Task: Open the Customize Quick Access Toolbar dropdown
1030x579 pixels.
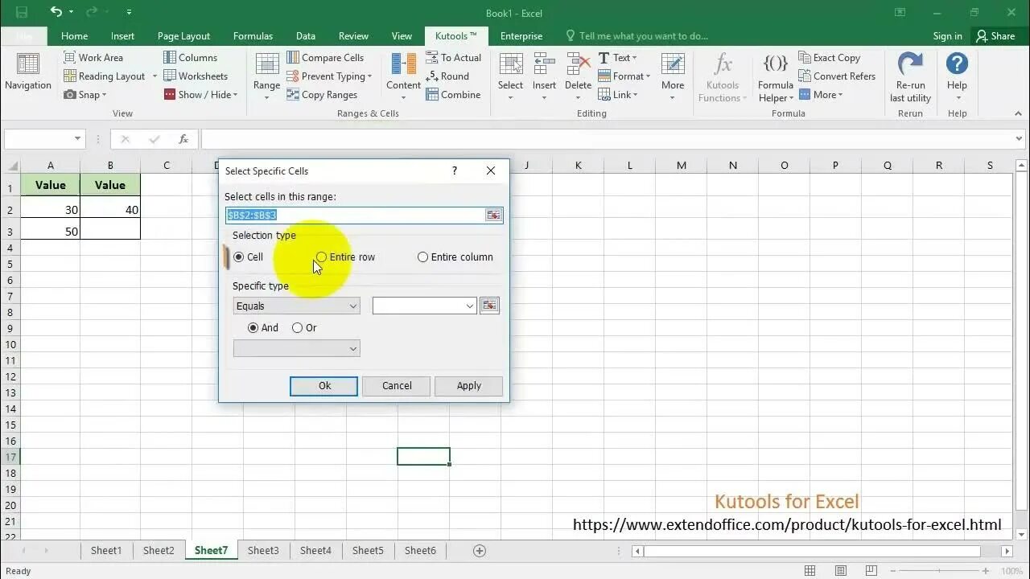Action: (x=130, y=13)
